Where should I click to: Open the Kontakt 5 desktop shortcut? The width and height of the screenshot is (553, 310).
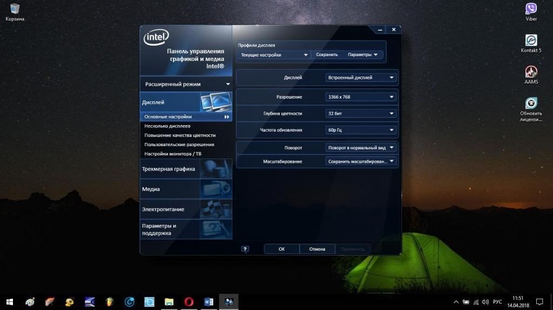point(531,43)
